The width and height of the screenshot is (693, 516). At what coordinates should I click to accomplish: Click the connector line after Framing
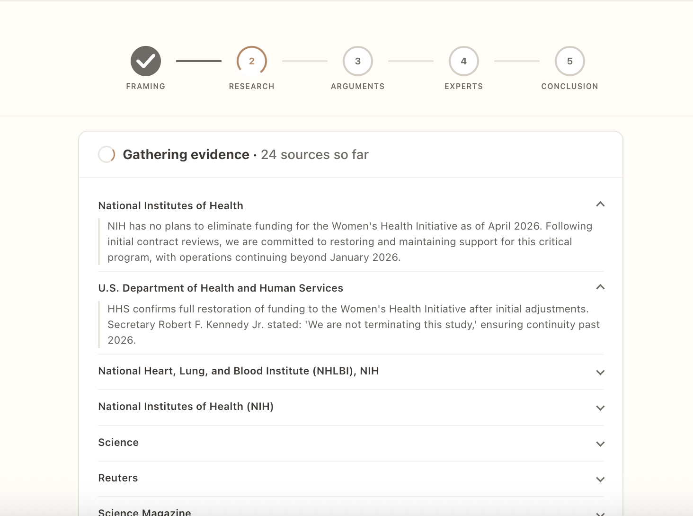coord(198,61)
